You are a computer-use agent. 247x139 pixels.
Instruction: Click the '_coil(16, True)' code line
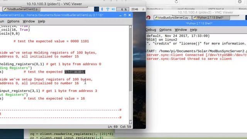tap(15, 30)
